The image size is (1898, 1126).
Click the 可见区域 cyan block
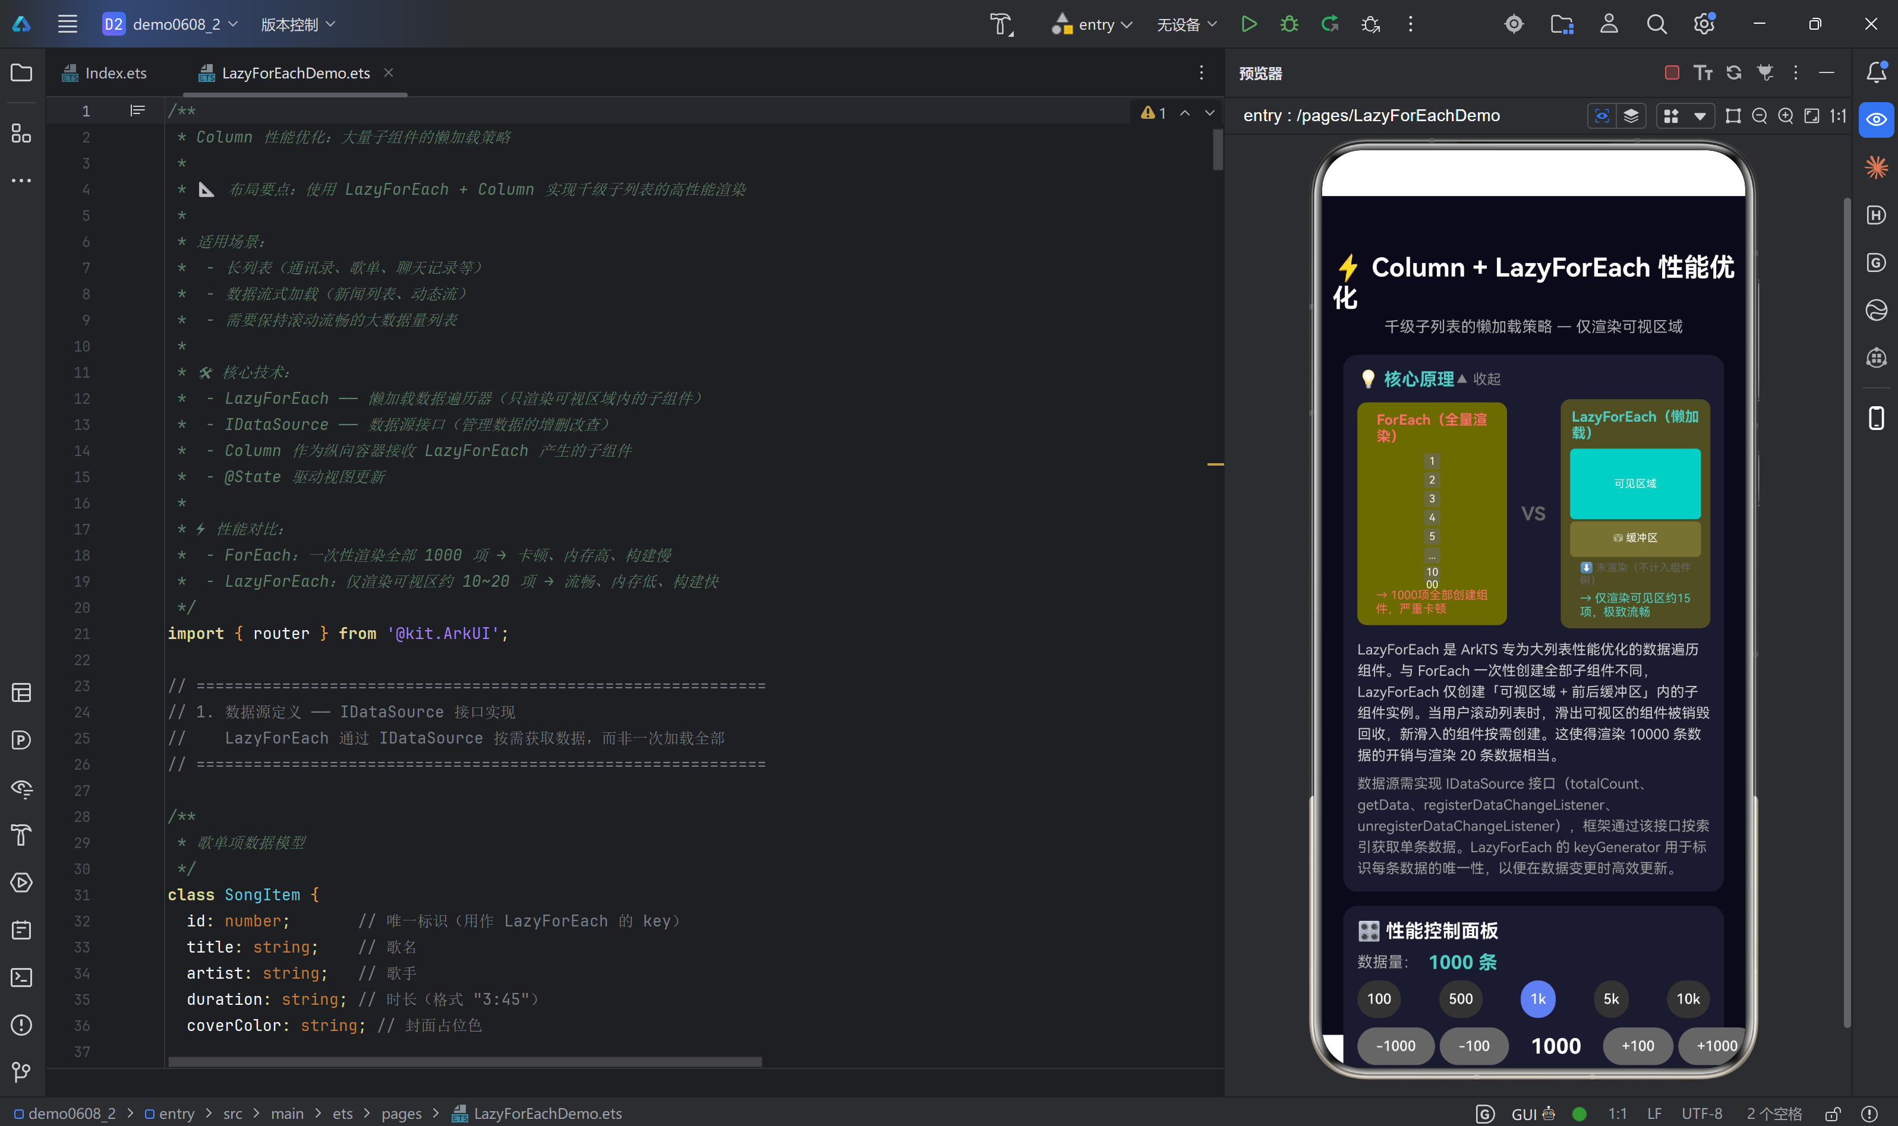pyautogui.click(x=1635, y=483)
